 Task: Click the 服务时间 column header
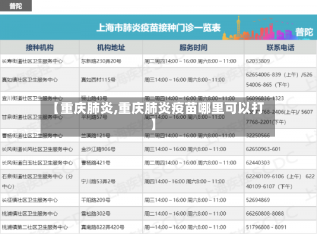coord(193,47)
